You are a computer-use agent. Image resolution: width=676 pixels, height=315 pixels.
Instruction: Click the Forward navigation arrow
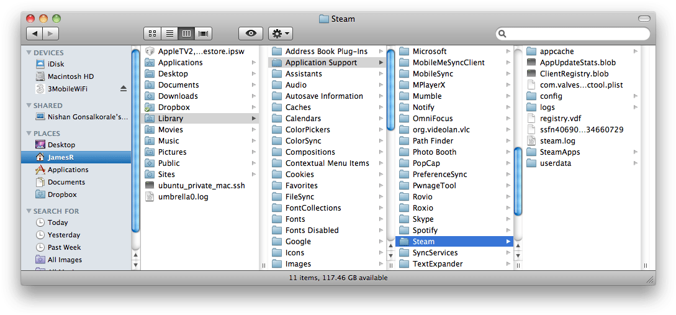[x=51, y=34]
